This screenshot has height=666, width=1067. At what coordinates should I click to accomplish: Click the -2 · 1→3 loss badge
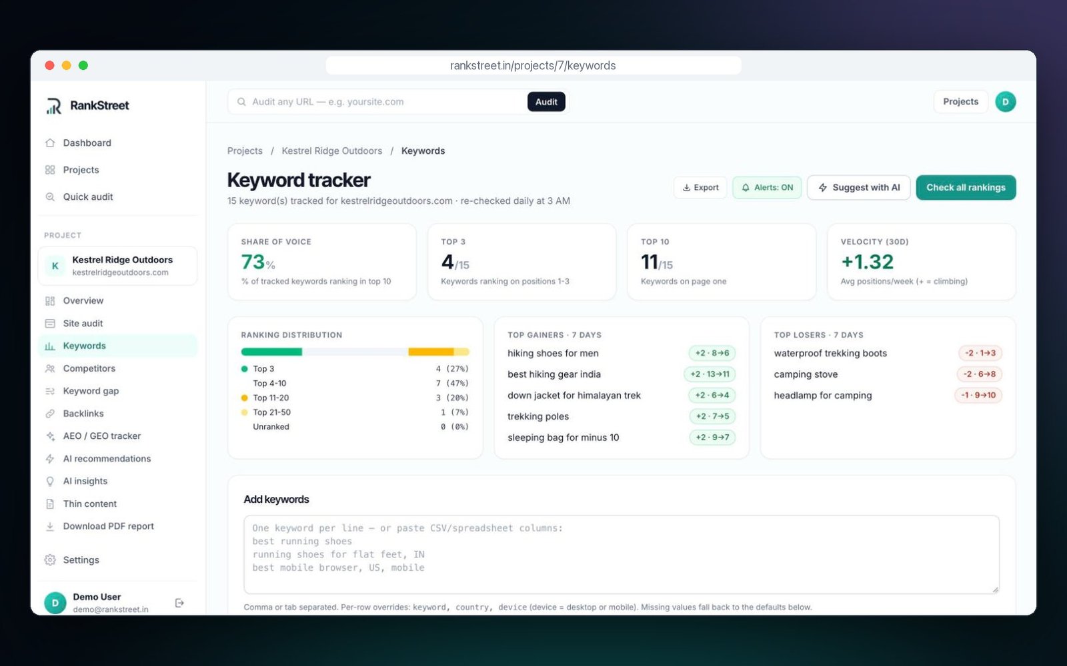[x=980, y=354]
